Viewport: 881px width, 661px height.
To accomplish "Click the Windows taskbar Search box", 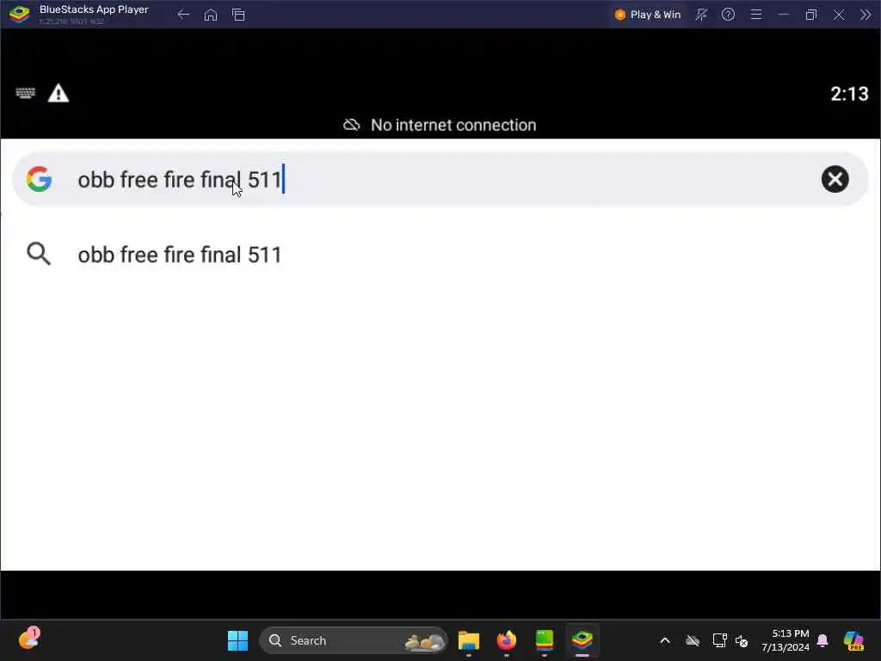I will coord(353,640).
